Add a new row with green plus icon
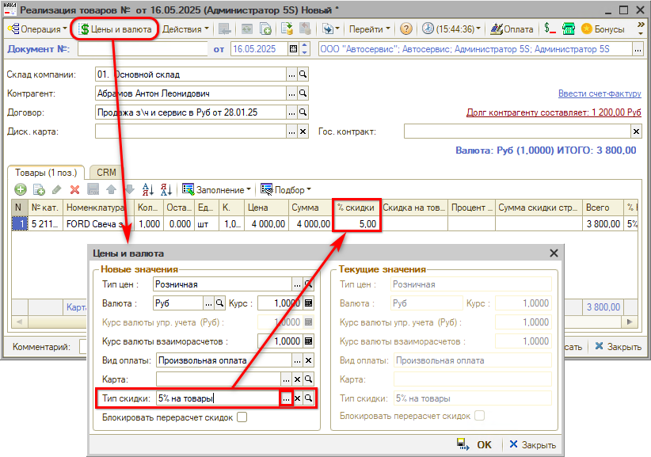This screenshot has width=651, height=457. (x=20, y=189)
